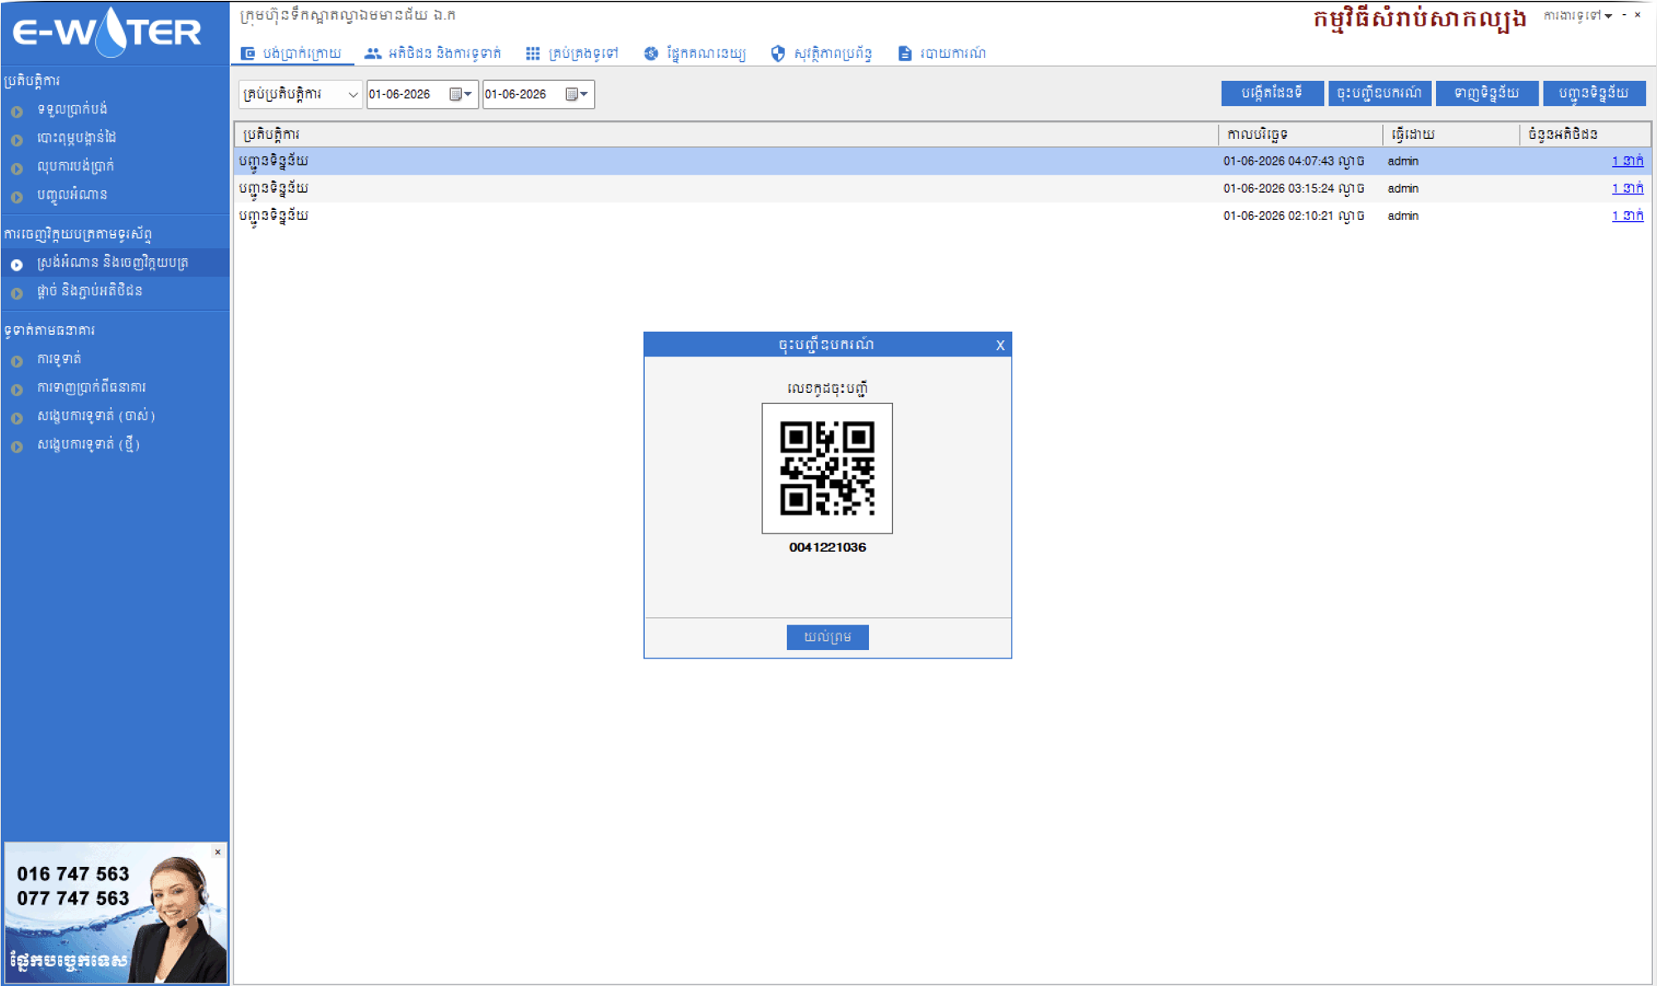Click the phone number 016 747 563
This screenshot has width=1657, height=986.
pos(73,874)
